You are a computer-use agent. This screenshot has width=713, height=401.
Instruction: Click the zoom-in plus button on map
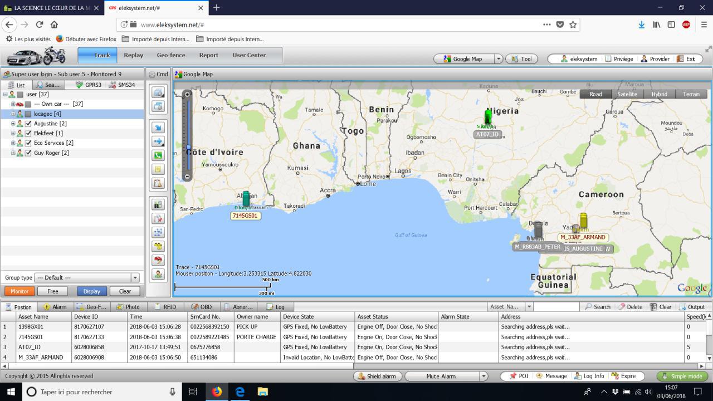pyautogui.click(x=188, y=94)
